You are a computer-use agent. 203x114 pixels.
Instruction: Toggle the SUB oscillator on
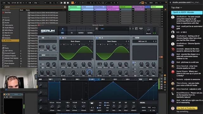(40, 38)
